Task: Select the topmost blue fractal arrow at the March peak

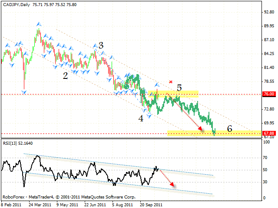Action: tap(39, 24)
